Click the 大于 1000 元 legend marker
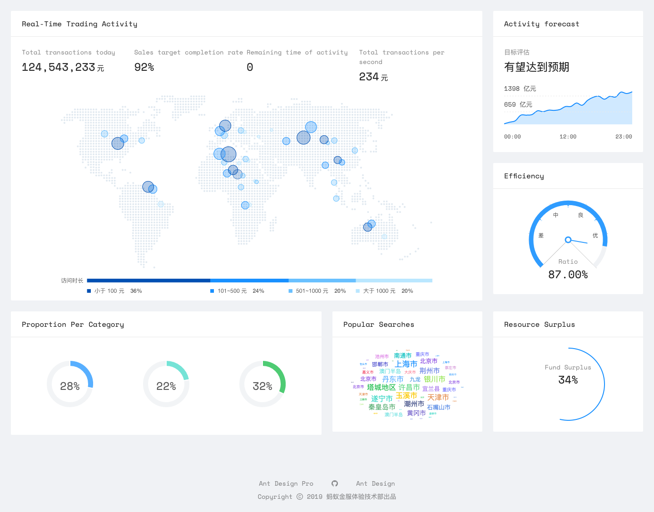 [x=358, y=291]
